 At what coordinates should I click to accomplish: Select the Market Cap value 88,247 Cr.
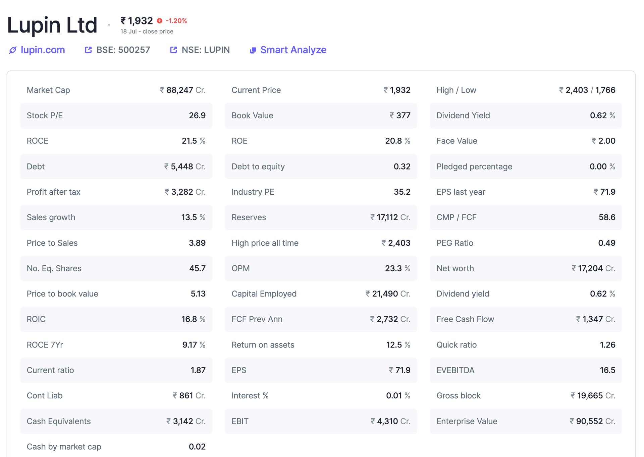coord(183,90)
